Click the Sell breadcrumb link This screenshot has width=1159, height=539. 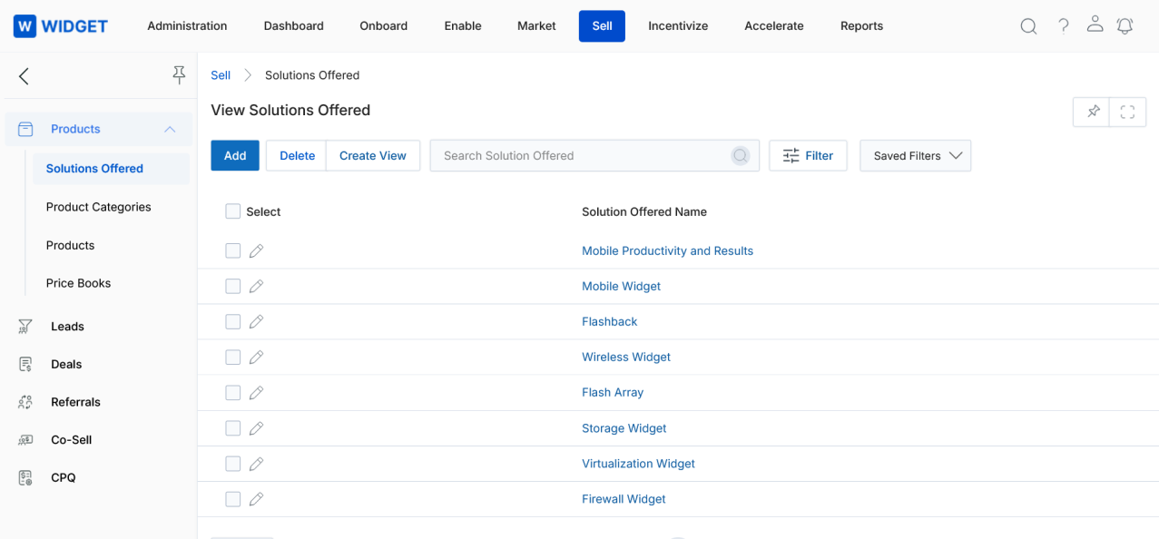pos(221,75)
